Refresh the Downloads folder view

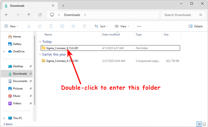[x=40, y=15]
